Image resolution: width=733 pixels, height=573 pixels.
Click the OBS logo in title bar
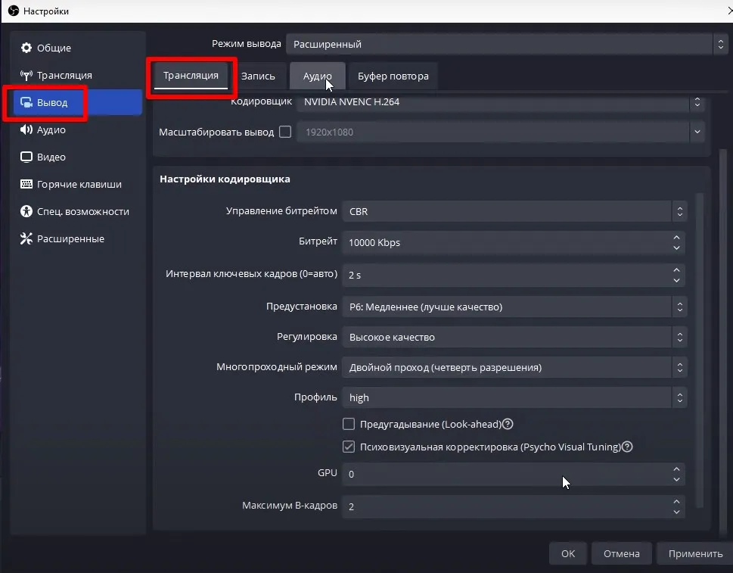click(x=13, y=11)
